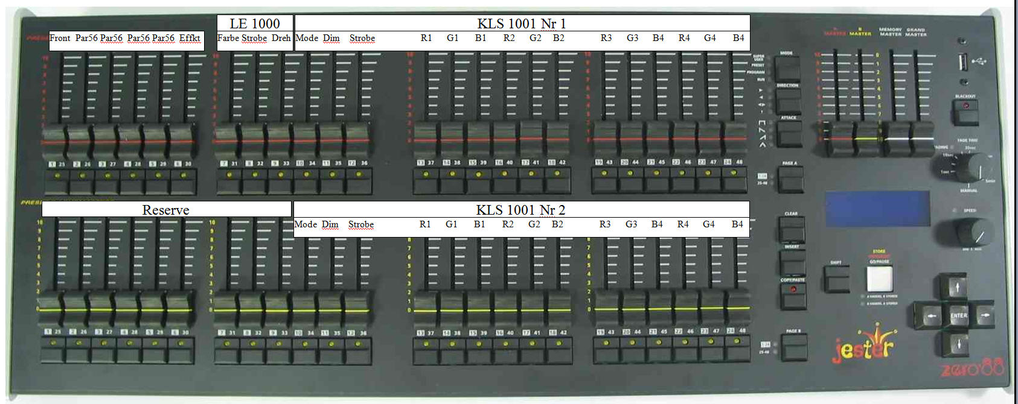
Task: Click KLS 1001 Nr 1 R1 fader
Action: [425, 140]
